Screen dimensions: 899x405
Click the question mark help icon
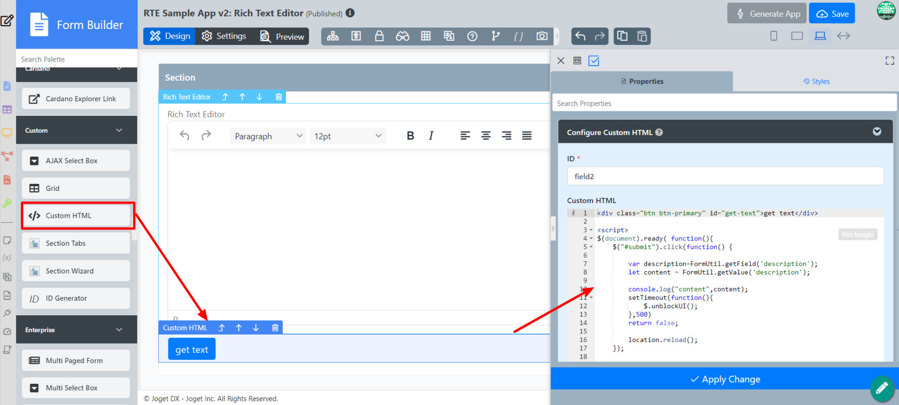[472, 36]
